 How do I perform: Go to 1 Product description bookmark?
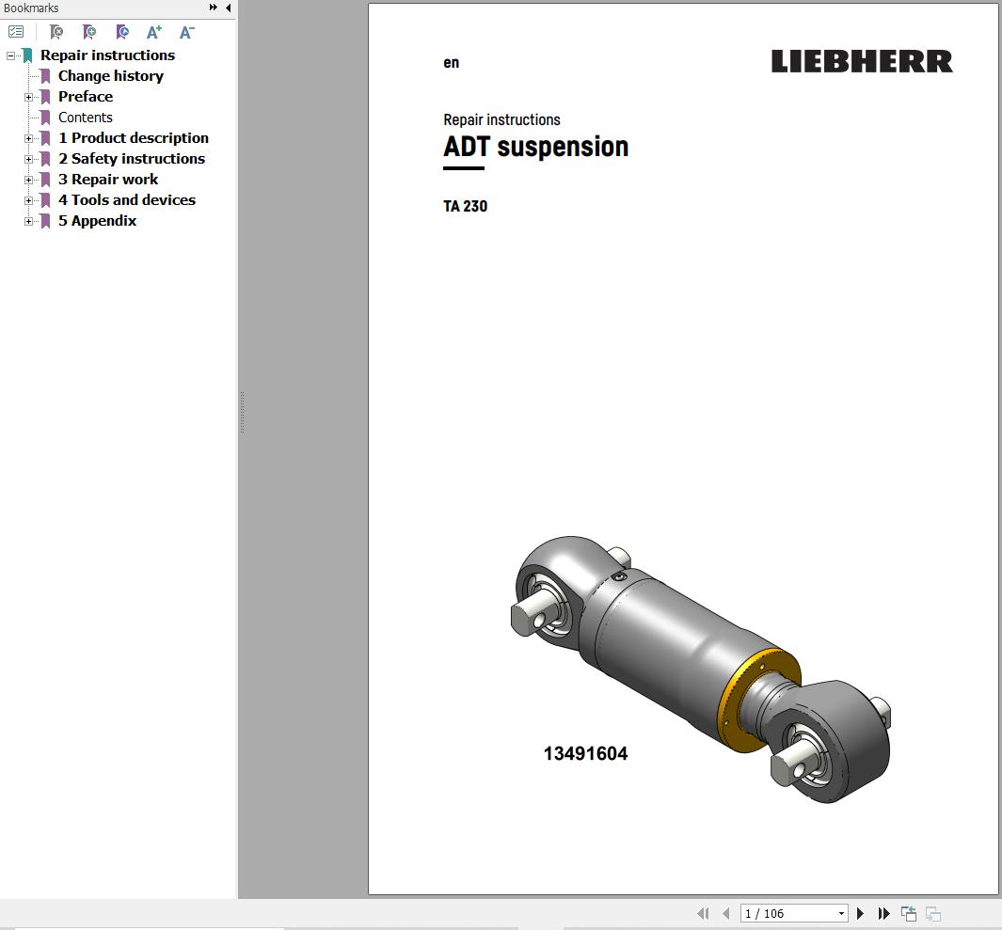(x=134, y=138)
